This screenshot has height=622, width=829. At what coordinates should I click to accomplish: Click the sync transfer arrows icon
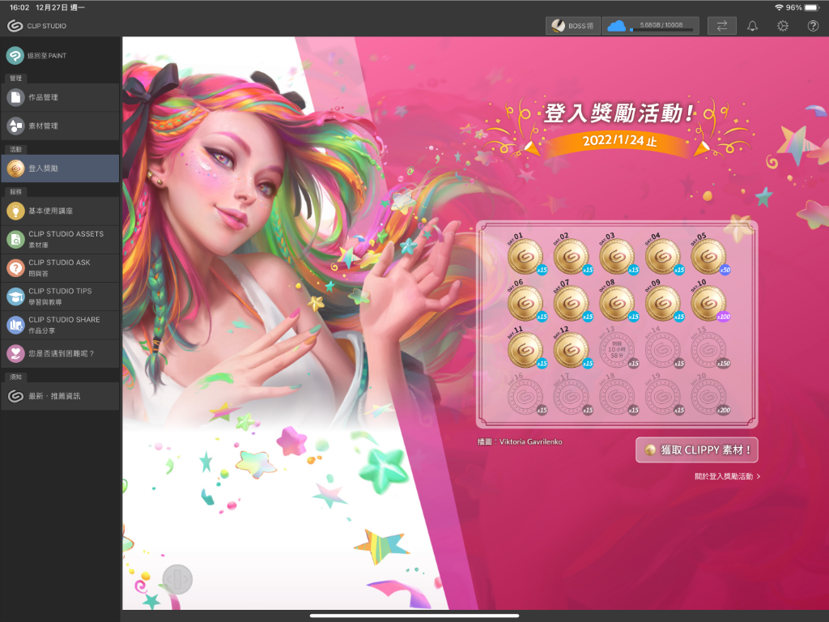[721, 25]
